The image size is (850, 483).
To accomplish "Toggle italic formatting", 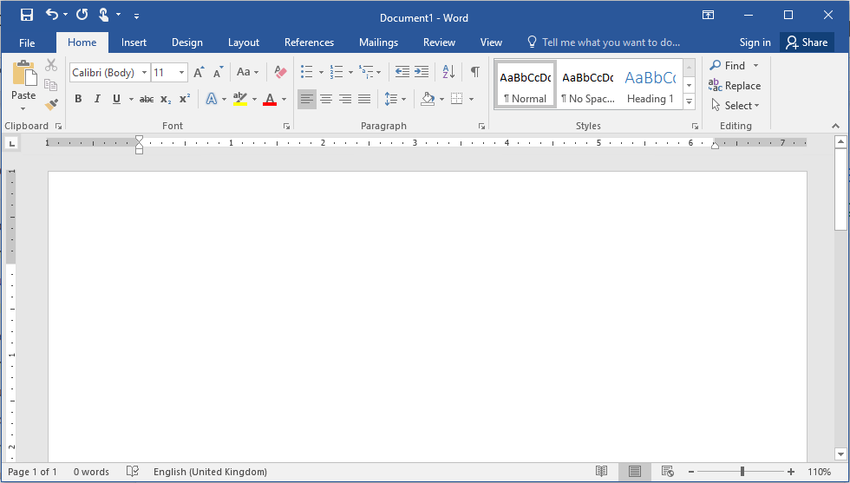I will click(97, 99).
